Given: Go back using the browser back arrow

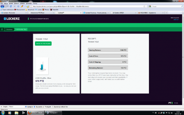Looking at the screenshot, I should (x=2, y=6).
